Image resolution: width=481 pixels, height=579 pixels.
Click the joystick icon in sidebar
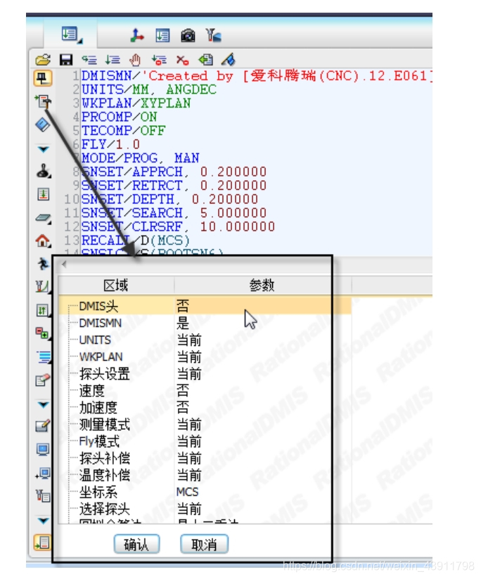(44, 171)
